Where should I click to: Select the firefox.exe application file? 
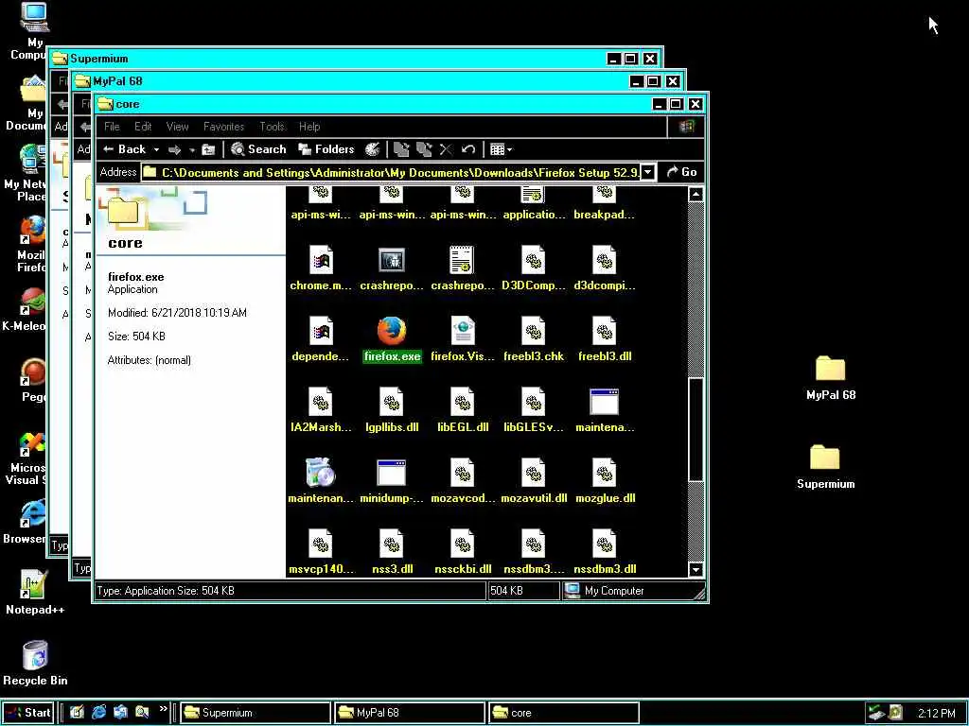click(392, 339)
